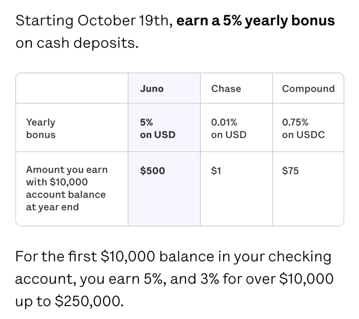Click the 5% on USD cell

click(x=157, y=128)
